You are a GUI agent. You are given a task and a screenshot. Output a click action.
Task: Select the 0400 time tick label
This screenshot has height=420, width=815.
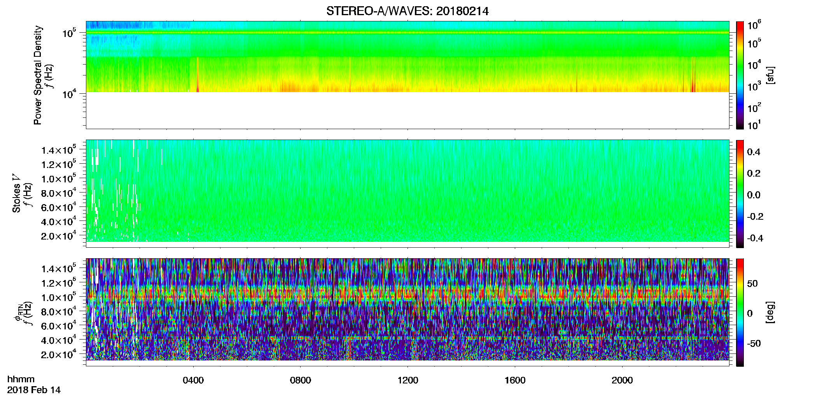coord(193,380)
